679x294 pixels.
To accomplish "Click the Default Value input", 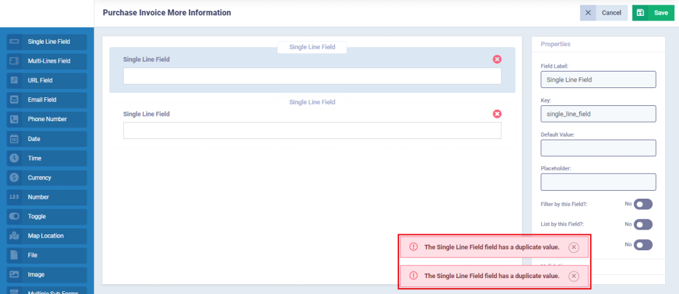I will click(598, 148).
